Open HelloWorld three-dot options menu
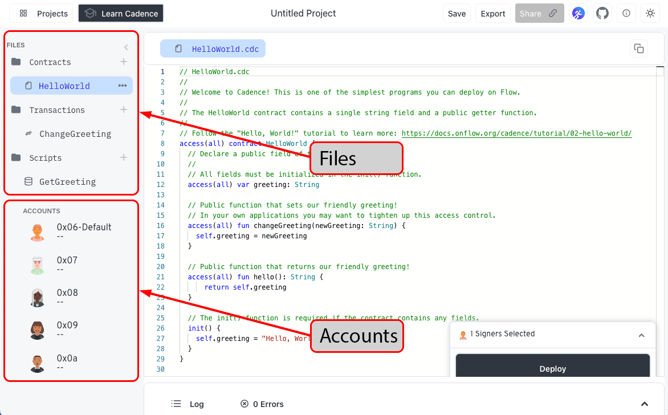668x415 pixels. click(x=123, y=86)
